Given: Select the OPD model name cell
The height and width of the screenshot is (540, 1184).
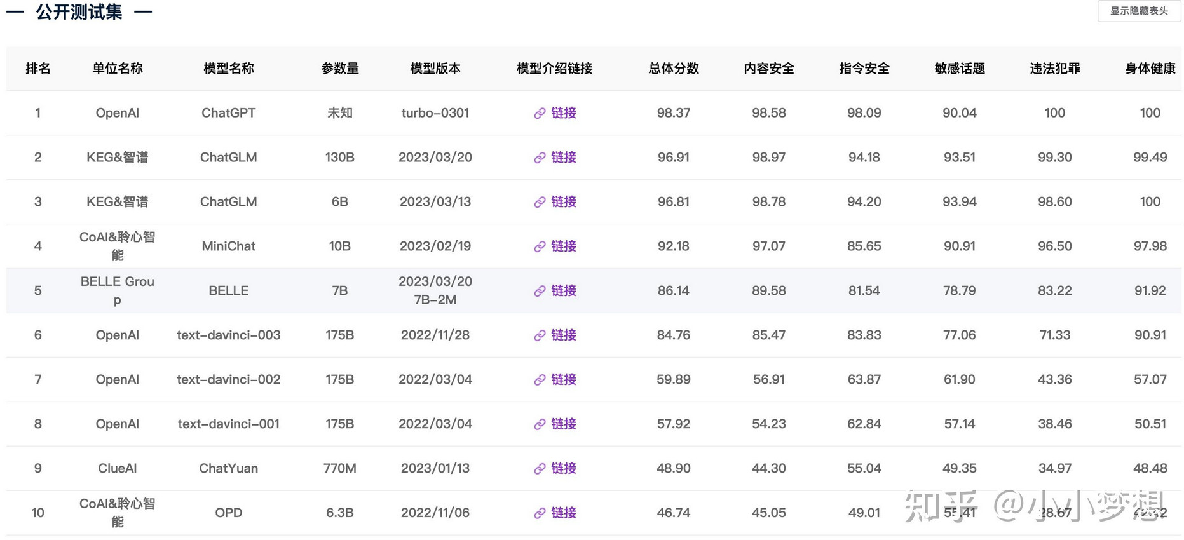Looking at the screenshot, I should [229, 513].
